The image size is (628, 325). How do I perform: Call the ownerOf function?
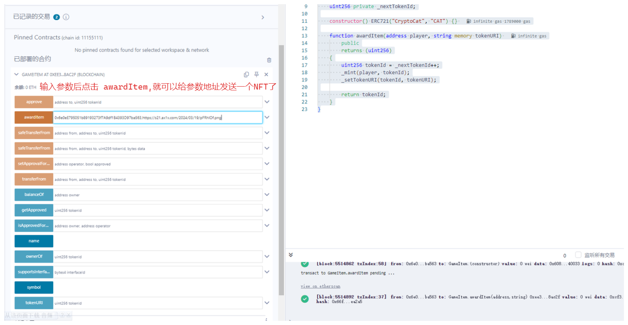[x=34, y=256]
